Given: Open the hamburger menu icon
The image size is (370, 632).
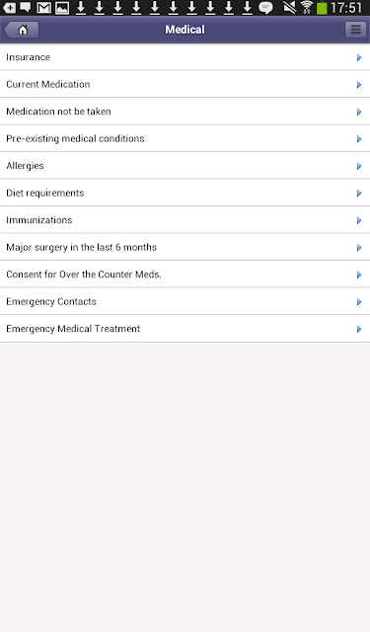Looking at the screenshot, I should coord(355,30).
